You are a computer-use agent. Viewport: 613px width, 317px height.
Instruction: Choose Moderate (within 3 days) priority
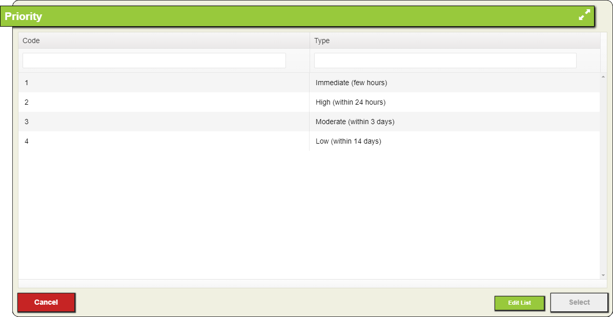(x=355, y=122)
